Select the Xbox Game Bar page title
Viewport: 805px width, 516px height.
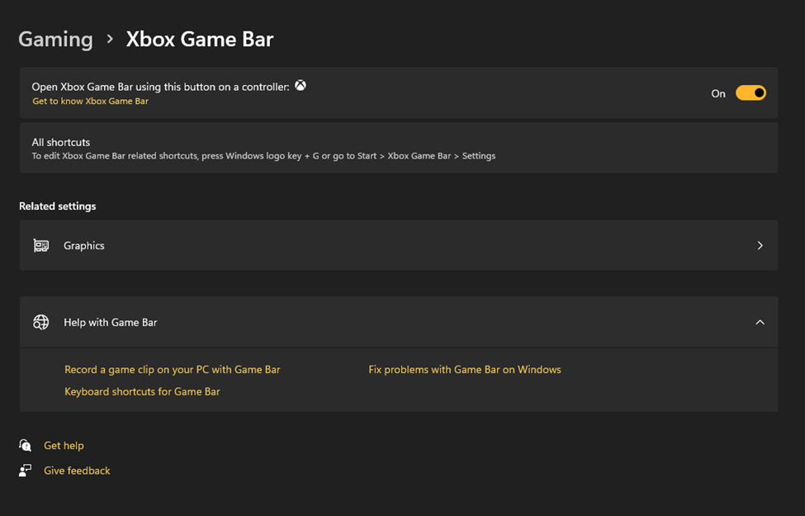pyautogui.click(x=199, y=39)
